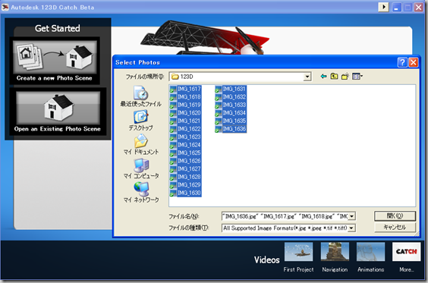The image size is (428, 283).
Task: Select file IMG_1620
Action: (x=185, y=113)
